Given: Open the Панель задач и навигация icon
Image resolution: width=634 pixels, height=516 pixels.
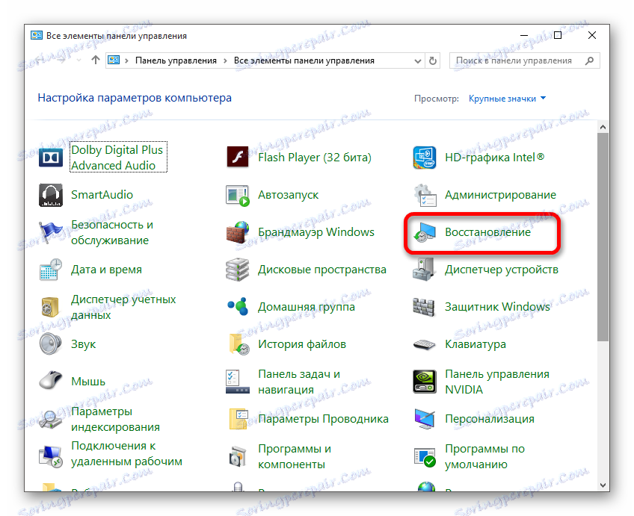Looking at the screenshot, I should (237, 382).
